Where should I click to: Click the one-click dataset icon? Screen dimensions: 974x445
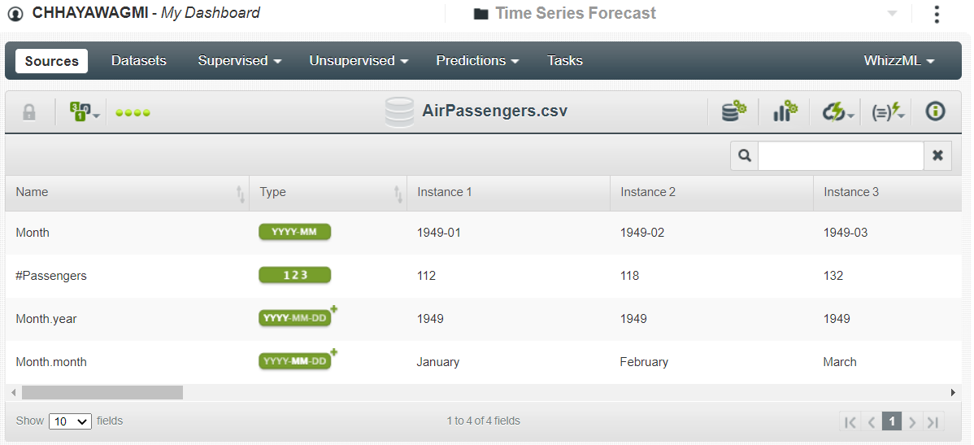tap(734, 112)
